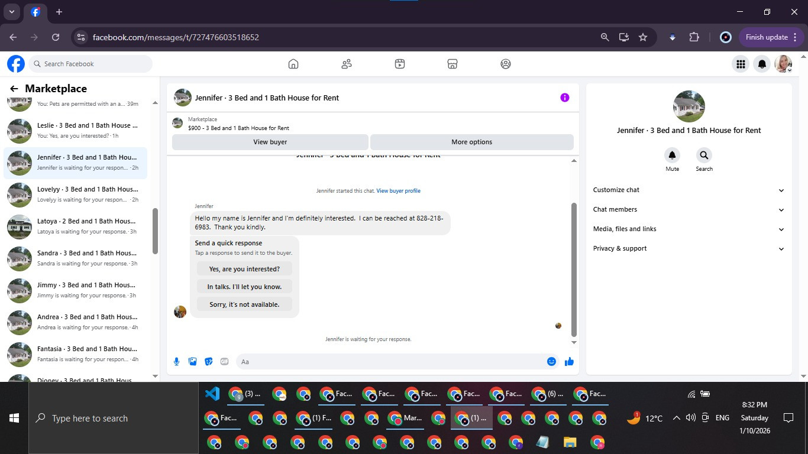The image size is (808, 454).
Task: Attach a photo or file icon
Action: coord(192,362)
